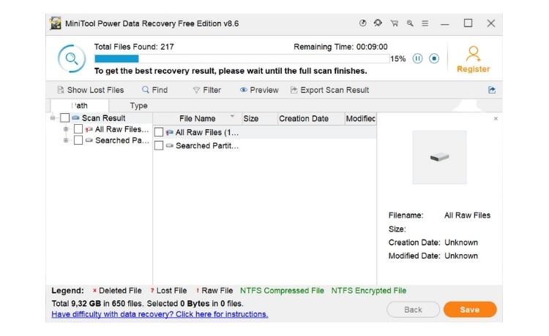Click the orange Save button

coord(470,310)
